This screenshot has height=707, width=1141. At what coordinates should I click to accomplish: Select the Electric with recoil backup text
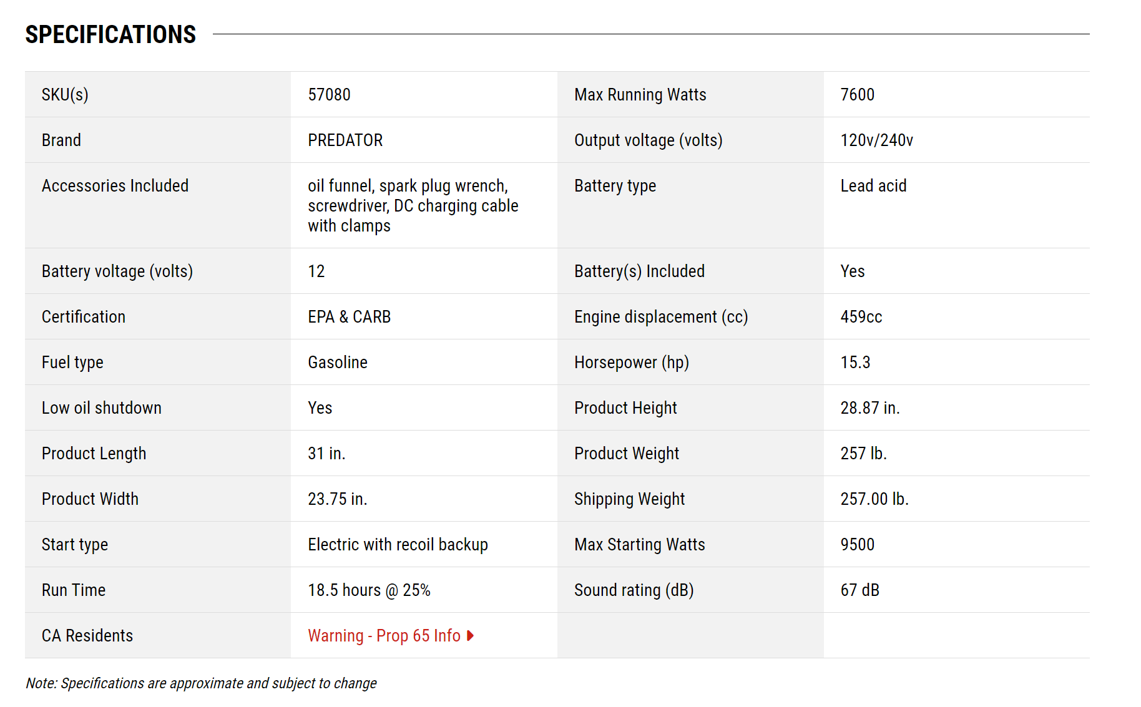click(x=398, y=545)
